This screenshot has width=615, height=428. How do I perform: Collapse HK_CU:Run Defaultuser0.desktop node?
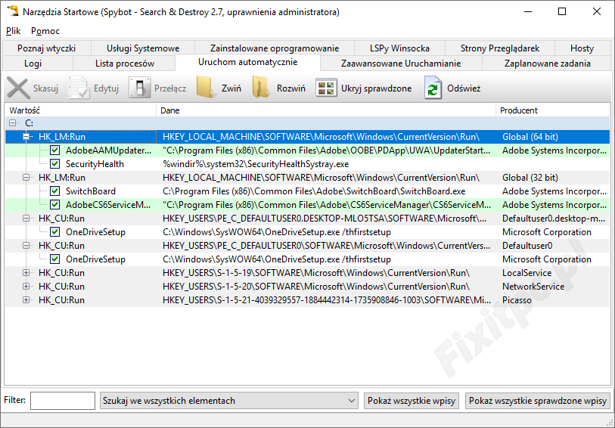click(26, 219)
